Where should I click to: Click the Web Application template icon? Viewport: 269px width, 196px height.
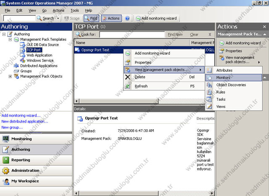(x=22, y=55)
